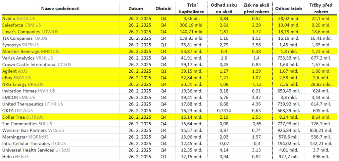Click the 'Tržní kapitalizace' column header

point(192,8)
